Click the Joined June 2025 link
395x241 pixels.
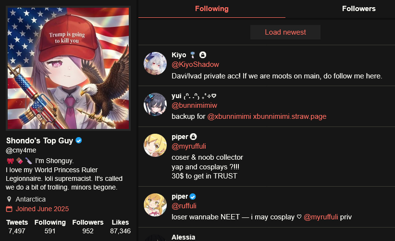(42, 209)
